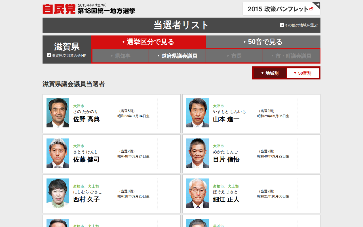Sort list by 50音別
Image resolution: width=363 pixels, height=227 pixels.
pos(303,73)
